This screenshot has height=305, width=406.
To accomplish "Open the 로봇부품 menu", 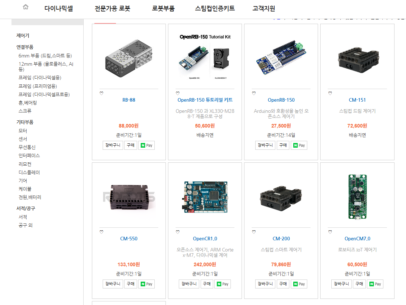I will 163,9.
